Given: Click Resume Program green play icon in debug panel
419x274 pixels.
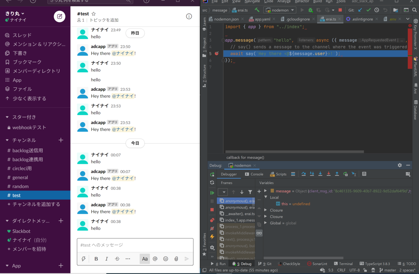Looking at the screenshot, I should [212, 193].
